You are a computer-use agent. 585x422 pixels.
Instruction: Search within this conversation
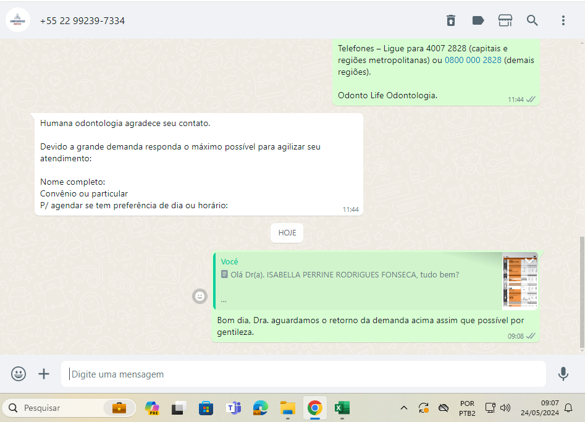[x=532, y=20]
